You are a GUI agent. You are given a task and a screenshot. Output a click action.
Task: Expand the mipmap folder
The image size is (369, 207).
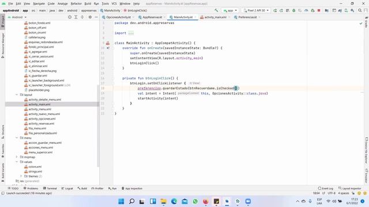pos(17,157)
